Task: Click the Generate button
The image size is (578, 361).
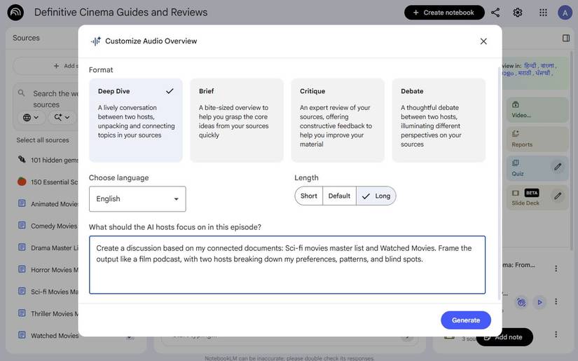Action: [466, 320]
